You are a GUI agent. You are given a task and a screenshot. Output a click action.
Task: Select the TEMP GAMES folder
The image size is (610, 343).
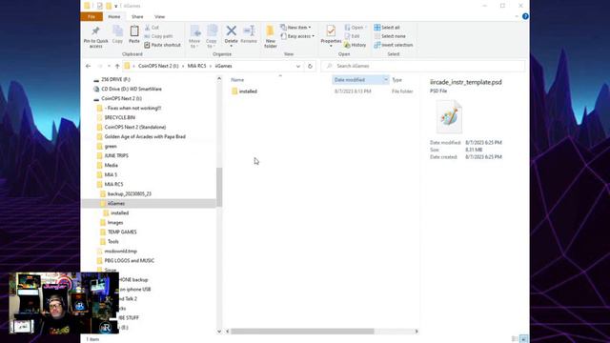pyautogui.click(x=122, y=232)
